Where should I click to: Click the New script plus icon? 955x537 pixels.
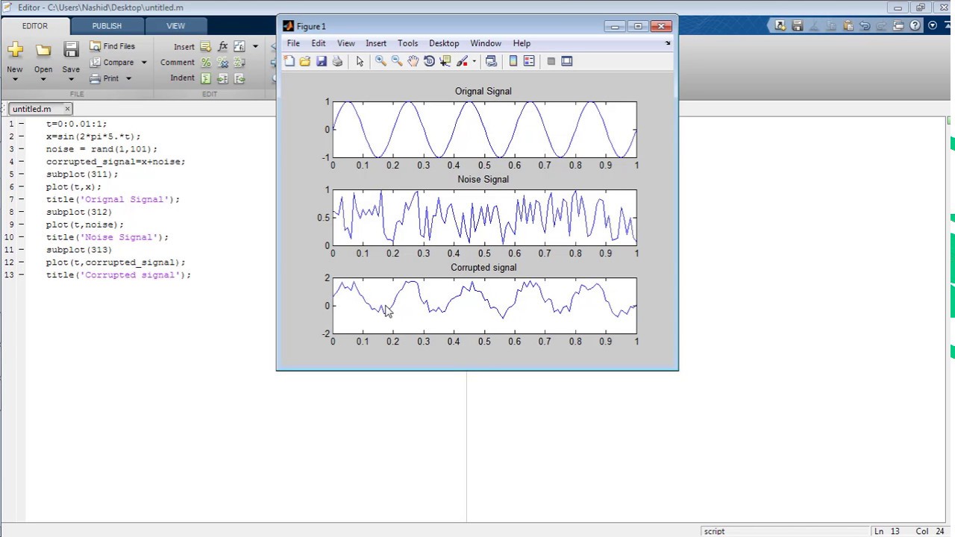click(x=15, y=50)
